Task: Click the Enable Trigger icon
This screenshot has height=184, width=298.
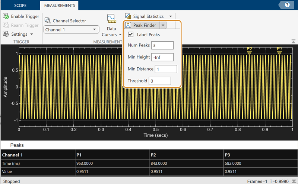Action: tap(6, 16)
